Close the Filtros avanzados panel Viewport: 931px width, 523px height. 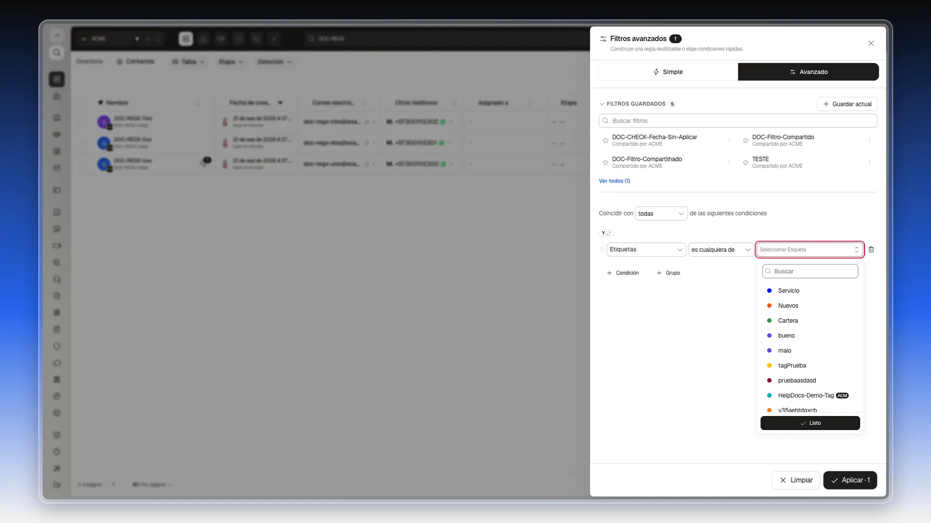point(871,43)
